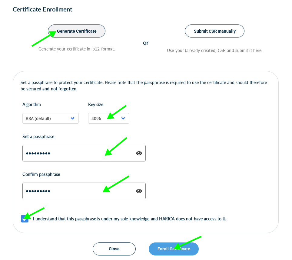Viewport: 292px width, 260px height.
Task: Expand the Algorithm dropdown arrow
Action: pos(73,119)
